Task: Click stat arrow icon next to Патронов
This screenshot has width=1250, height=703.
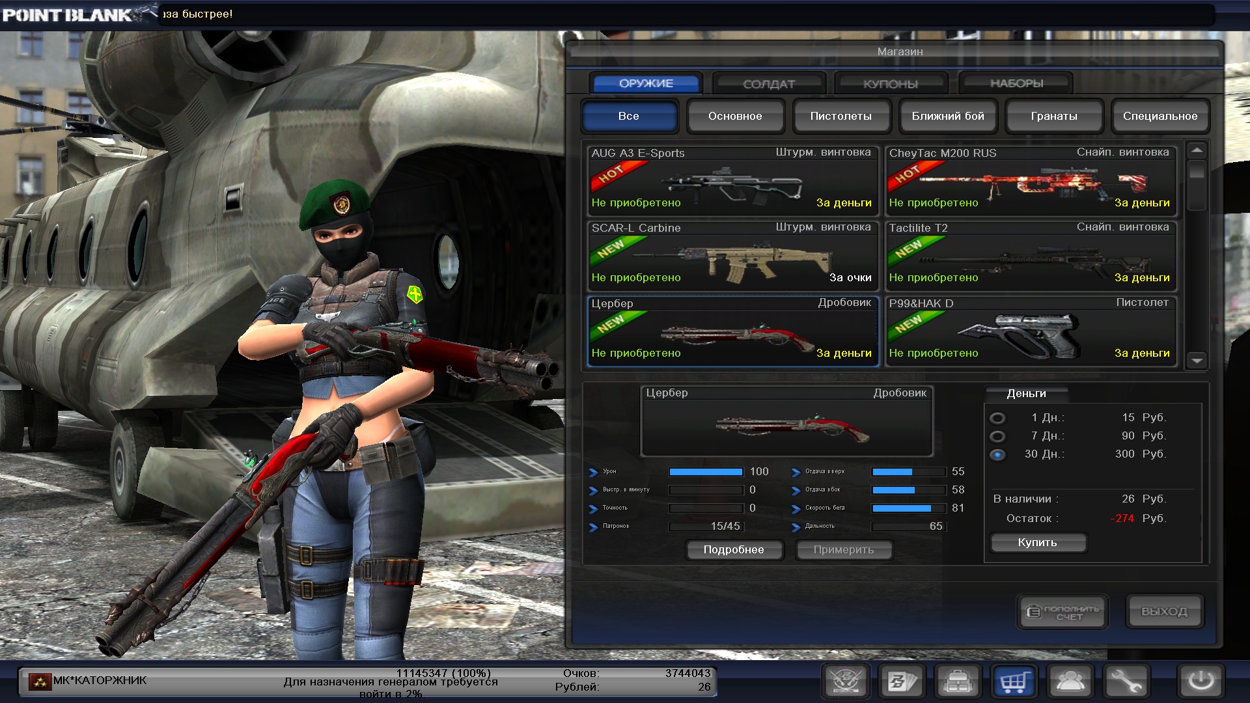Action: pyautogui.click(x=593, y=527)
